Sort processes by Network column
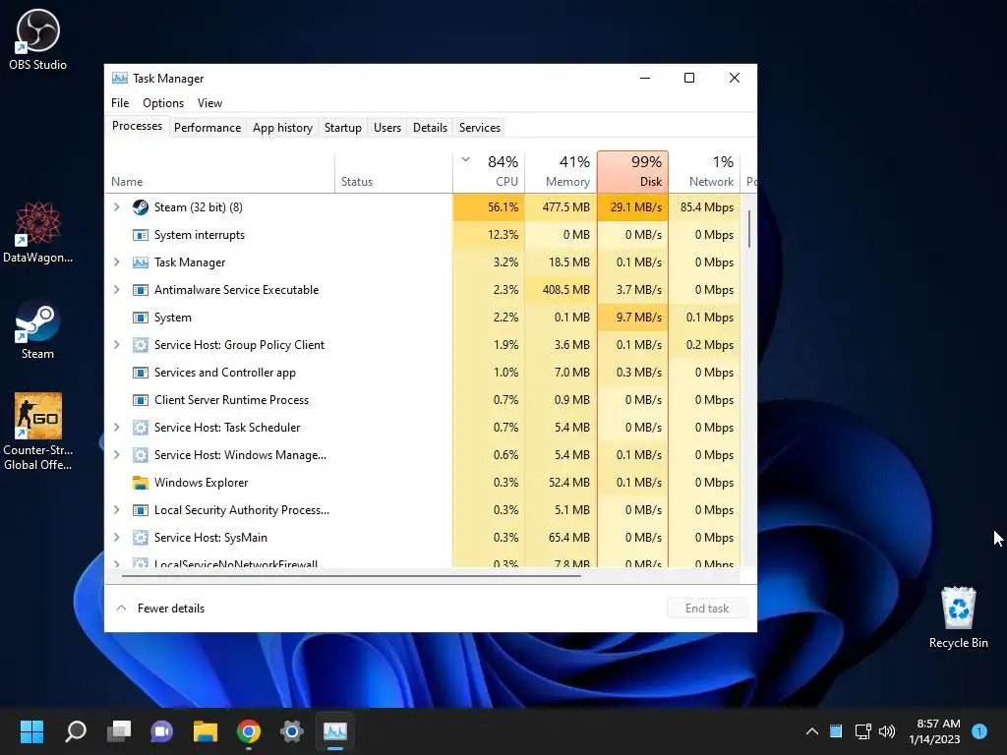Screen dimensions: 1007x755 point(704,172)
